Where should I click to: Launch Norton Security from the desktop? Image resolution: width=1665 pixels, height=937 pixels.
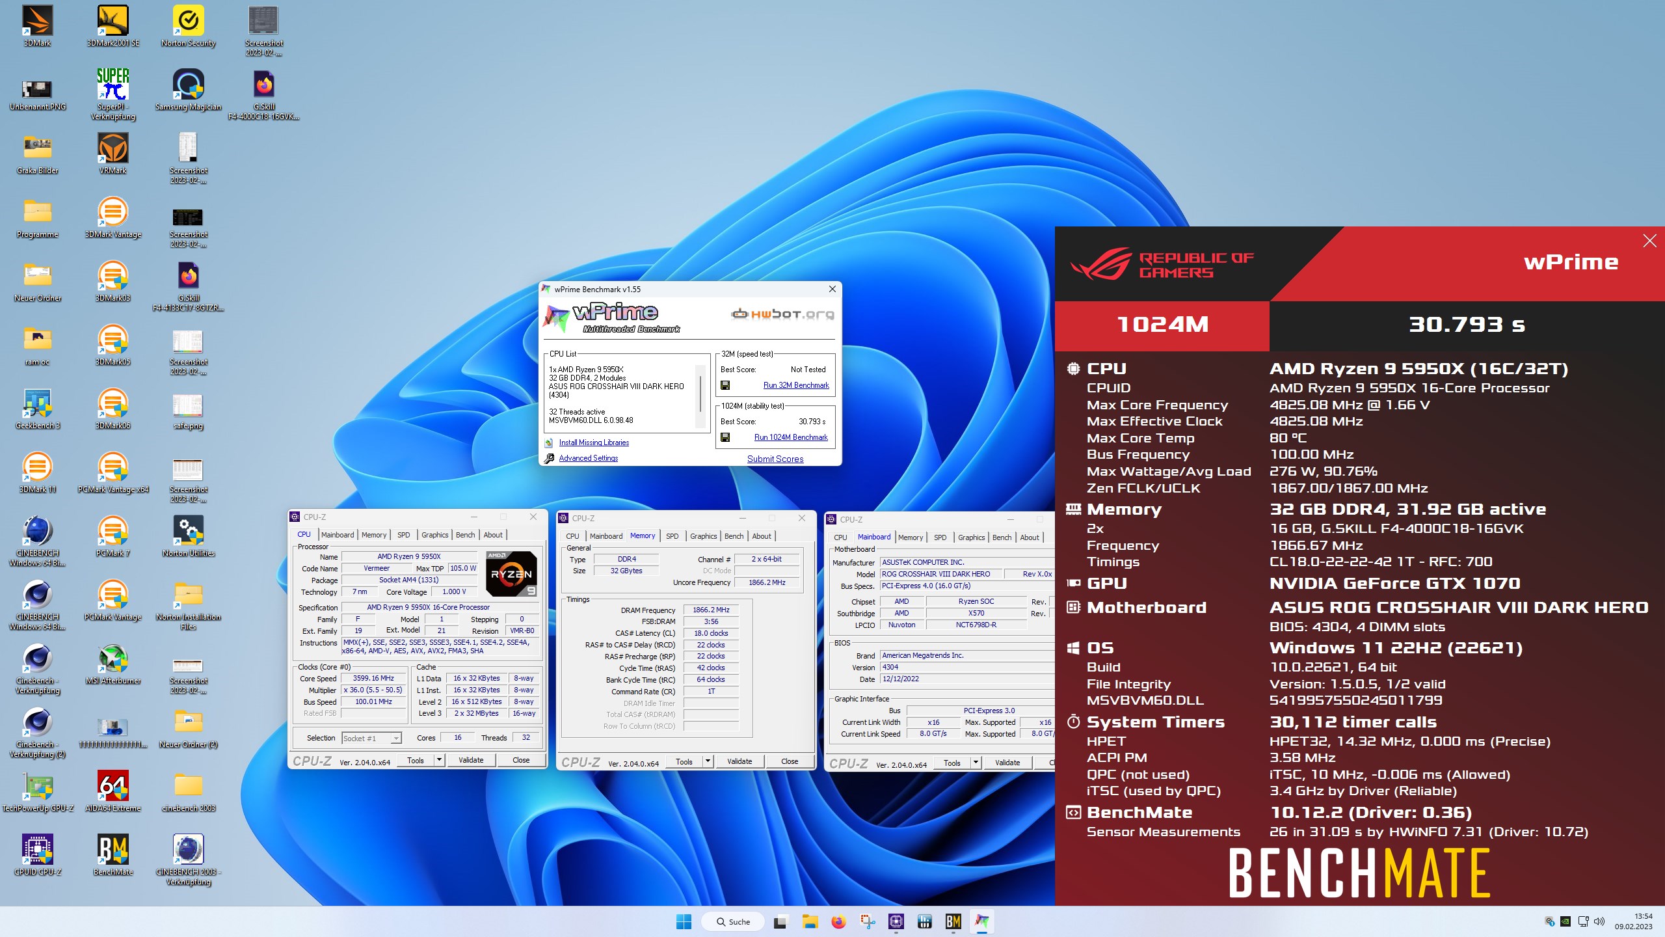[188, 26]
